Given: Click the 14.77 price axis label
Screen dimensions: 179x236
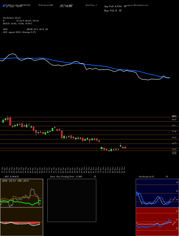Looking at the screenshot, I should pos(174,143).
